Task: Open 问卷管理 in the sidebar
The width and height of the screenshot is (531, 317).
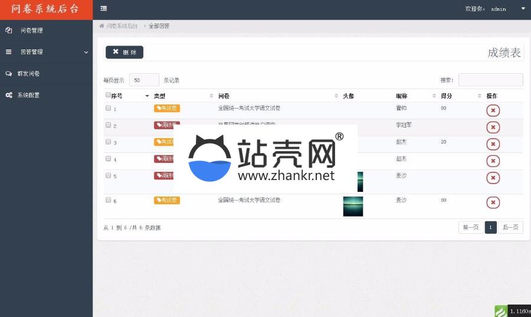Action: (31, 30)
